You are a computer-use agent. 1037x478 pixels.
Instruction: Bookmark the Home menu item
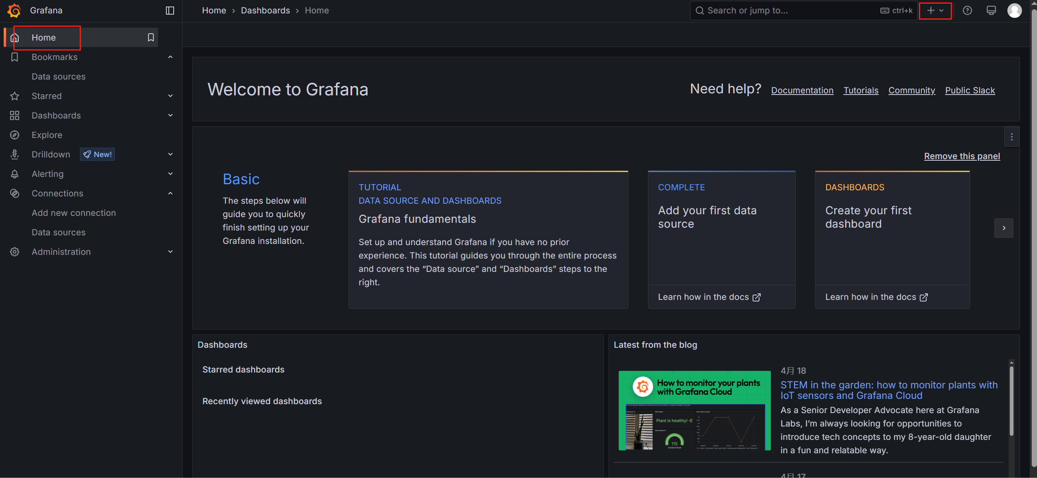[x=151, y=38]
